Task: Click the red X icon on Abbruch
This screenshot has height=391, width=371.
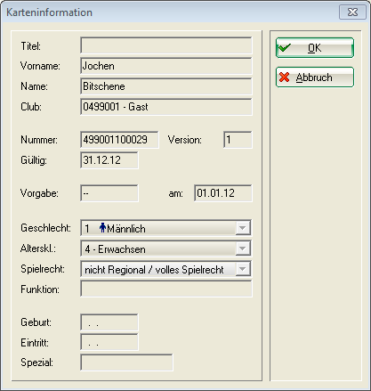Action: tap(285, 77)
